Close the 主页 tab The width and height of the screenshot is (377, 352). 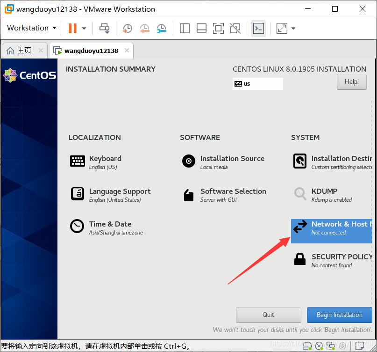coord(41,51)
